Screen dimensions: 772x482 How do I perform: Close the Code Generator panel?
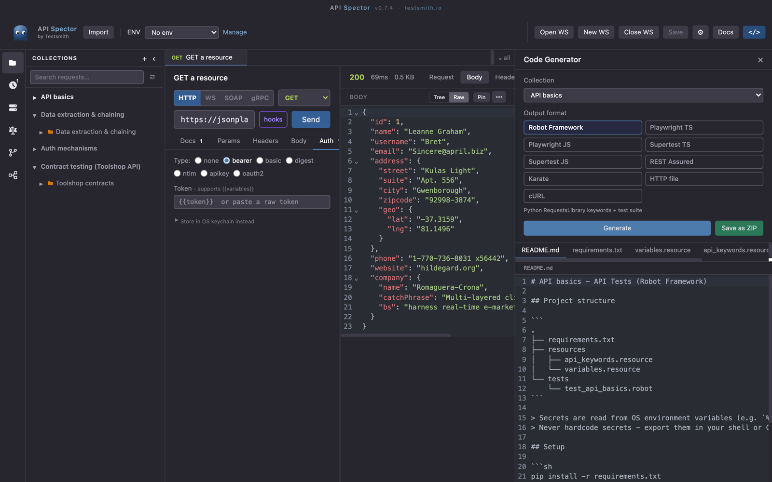pos(760,60)
